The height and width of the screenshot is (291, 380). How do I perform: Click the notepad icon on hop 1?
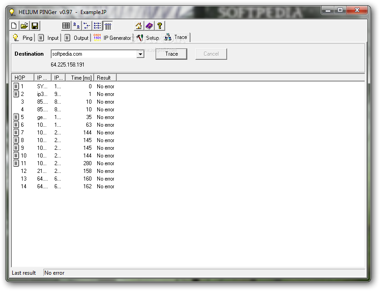click(x=16, y=86)
